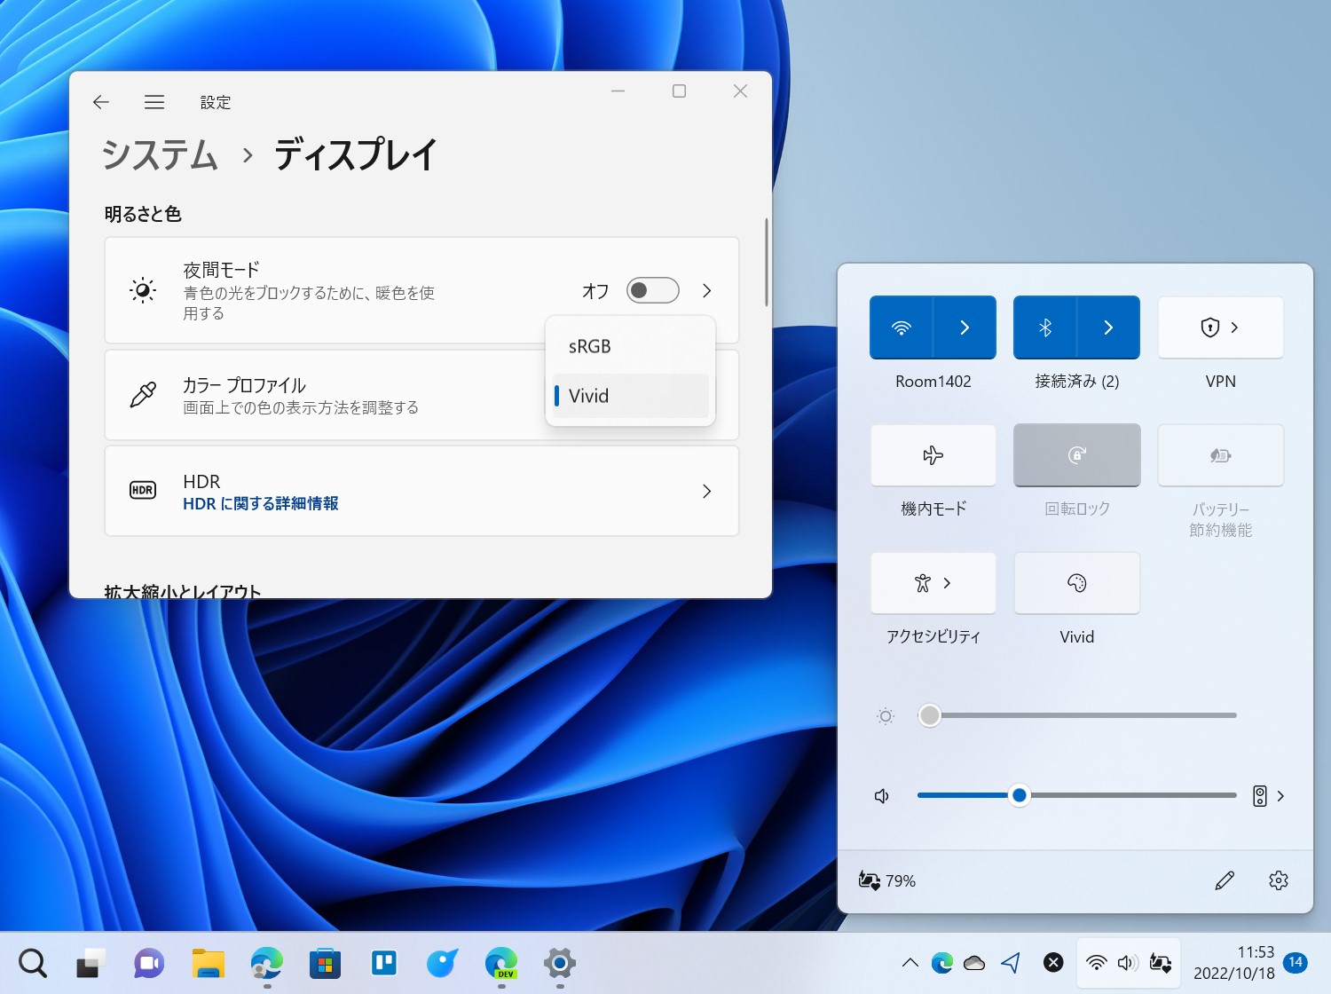Turn off Bluetooth 接続済み tile

[1045, 327]
